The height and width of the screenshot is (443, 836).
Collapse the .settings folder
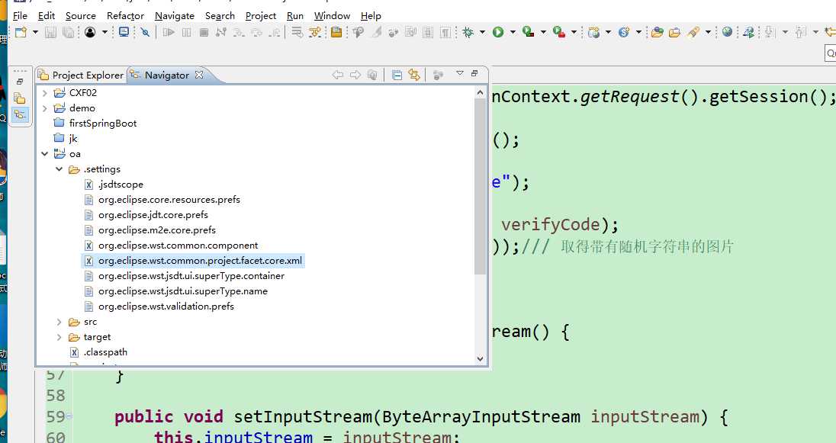pos(59,169)
